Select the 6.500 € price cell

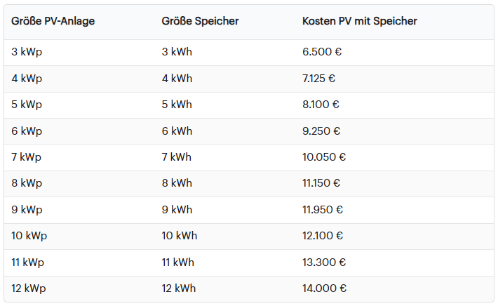tap(322, 52)
